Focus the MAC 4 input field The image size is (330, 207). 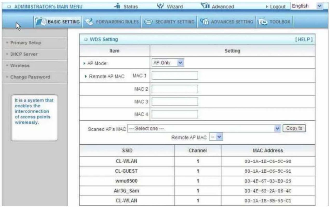[175, 114]
